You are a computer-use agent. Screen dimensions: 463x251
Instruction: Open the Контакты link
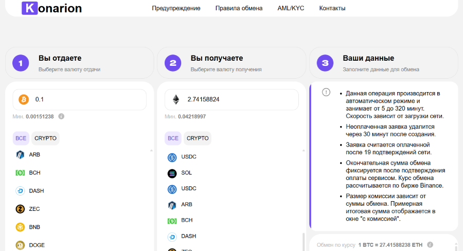(x=332, y=8)
